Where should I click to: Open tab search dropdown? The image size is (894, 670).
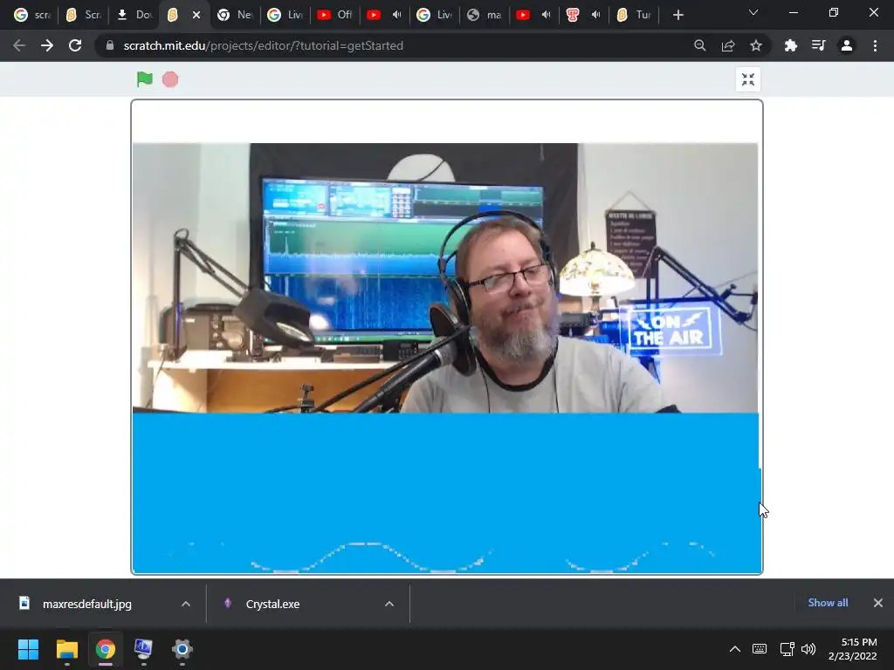[x=753, y=12]
